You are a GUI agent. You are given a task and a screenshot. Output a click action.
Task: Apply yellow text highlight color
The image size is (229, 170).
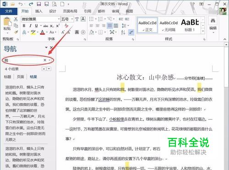[x=33, y=32]
